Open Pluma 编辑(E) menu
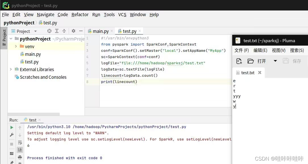Screen dimensions: 308x164 260,50
